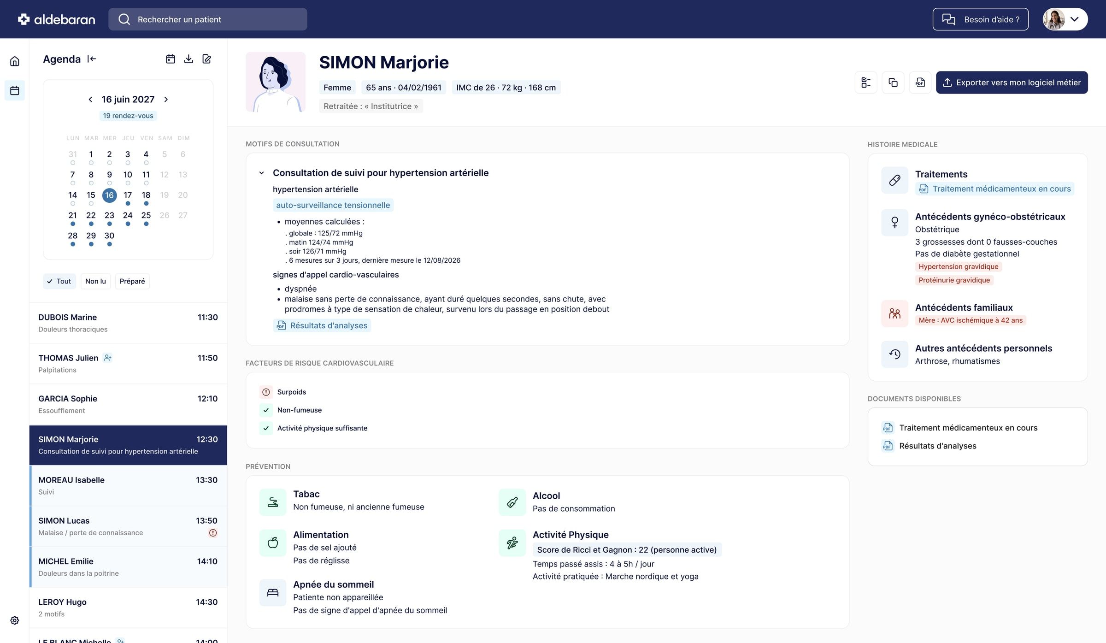Viewport: 1106px width, 643px height.
Task: Open settings gear in left sidebar
Action: [15, 620]
